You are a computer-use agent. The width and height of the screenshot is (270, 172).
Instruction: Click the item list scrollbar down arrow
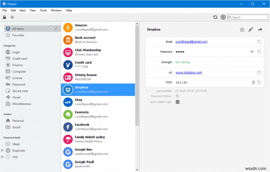click(x=137, y=170)
